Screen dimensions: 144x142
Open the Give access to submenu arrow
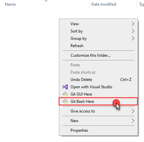[133, 111]
